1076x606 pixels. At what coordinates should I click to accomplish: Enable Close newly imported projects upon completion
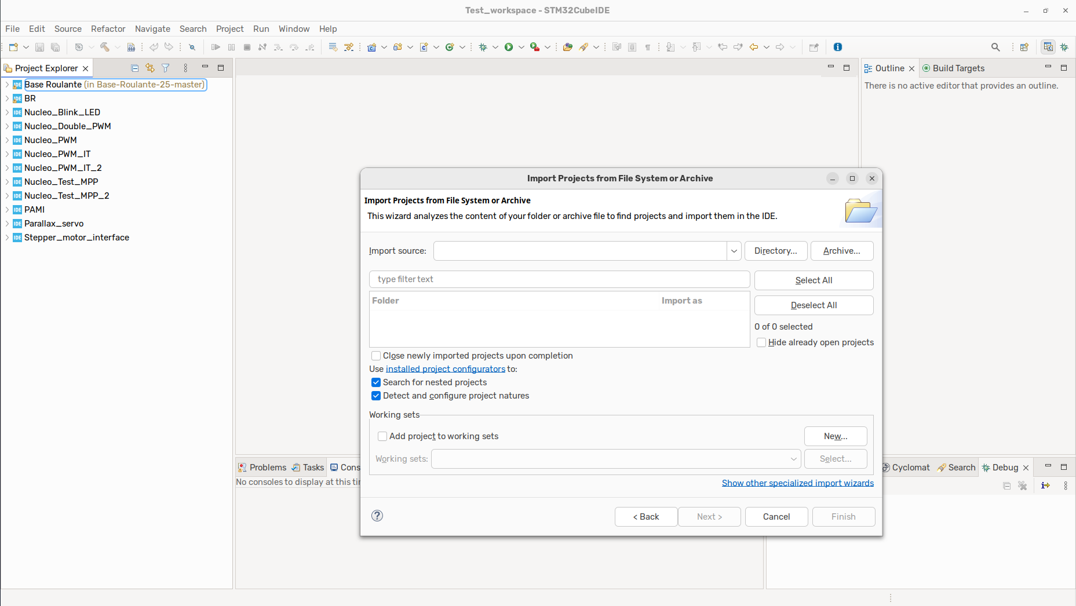point(376,356)
